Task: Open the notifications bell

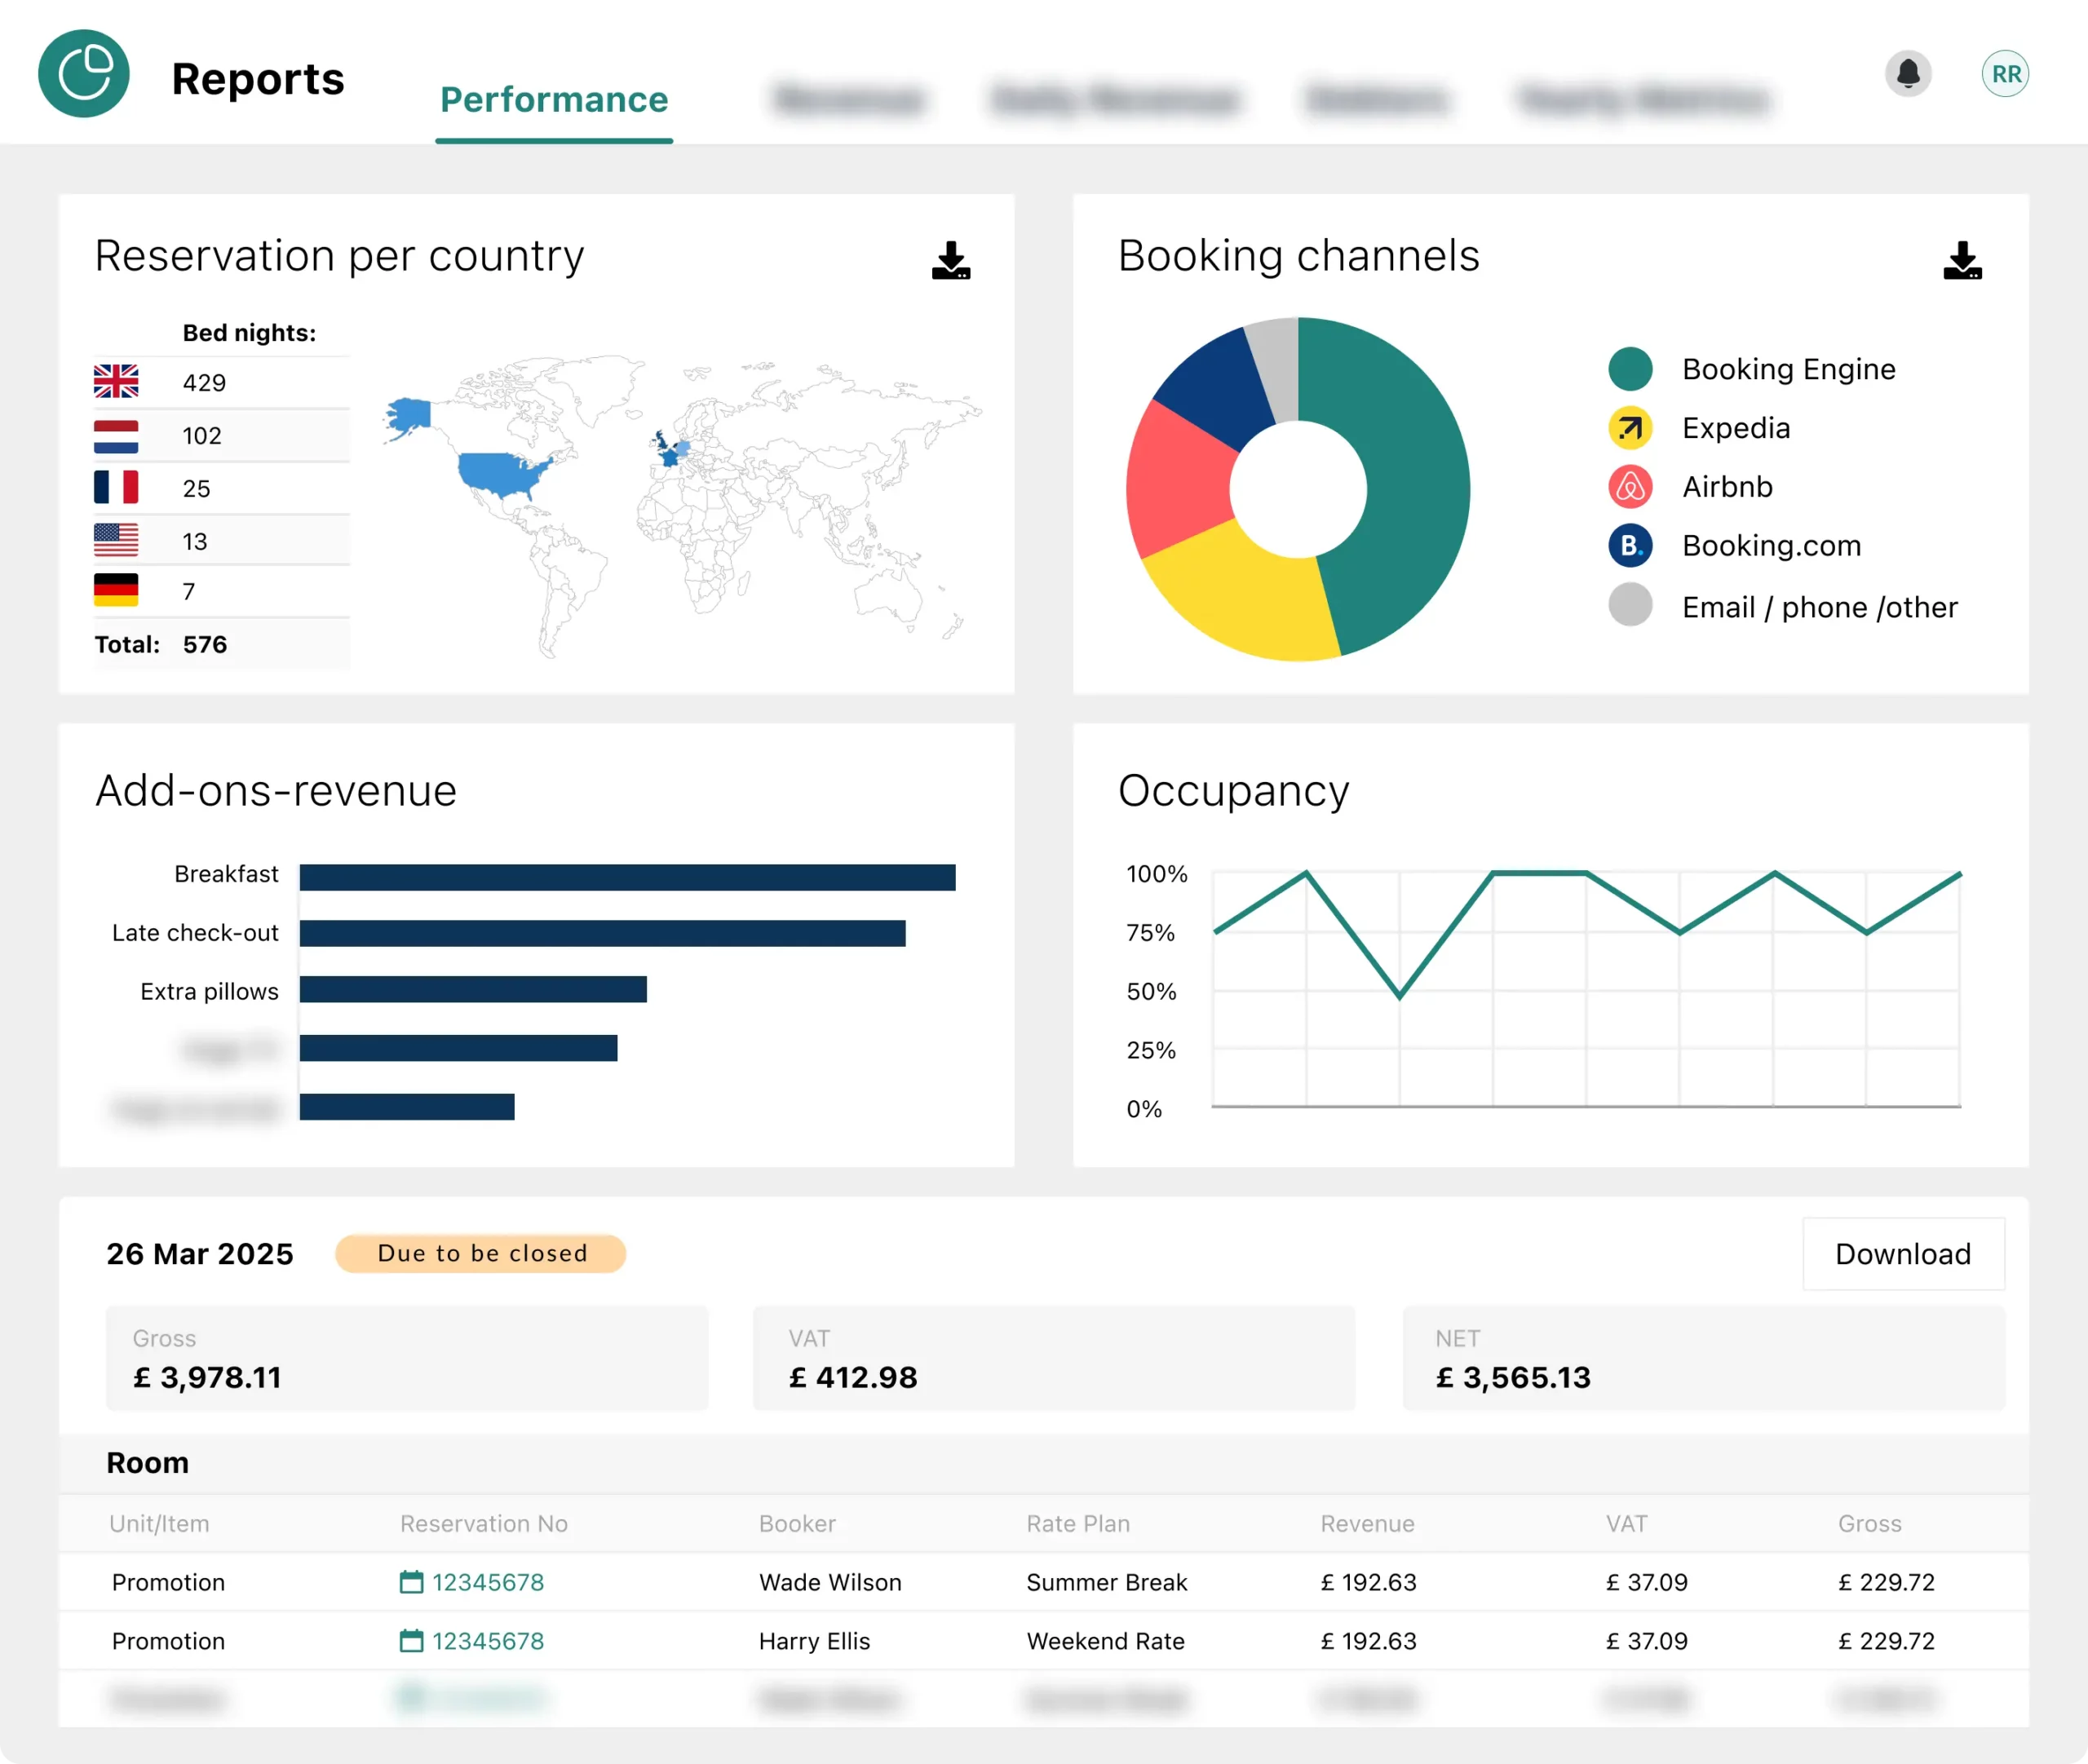Action: [x=1908, y=73]
